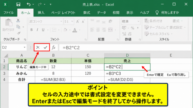This screenshot has width=193, height=108.
Task: Click the comma style icon
Action: pos(138,28)
